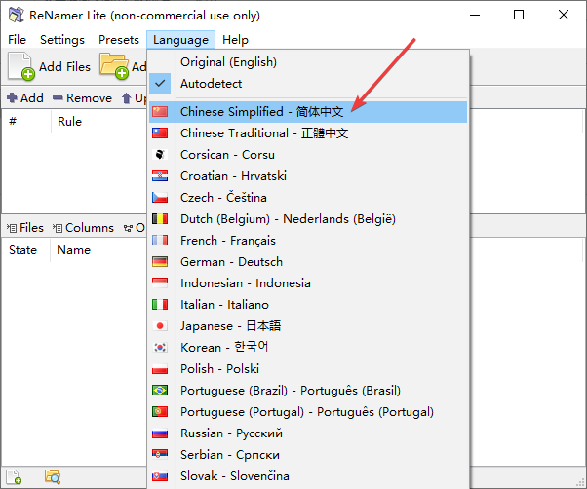Select German - Deutsch language entry

tap(308, 262)
